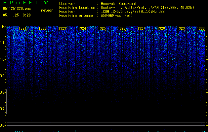Click the ICOM IC-575 receiver details
208x132 pixels.
coord(133,12)
